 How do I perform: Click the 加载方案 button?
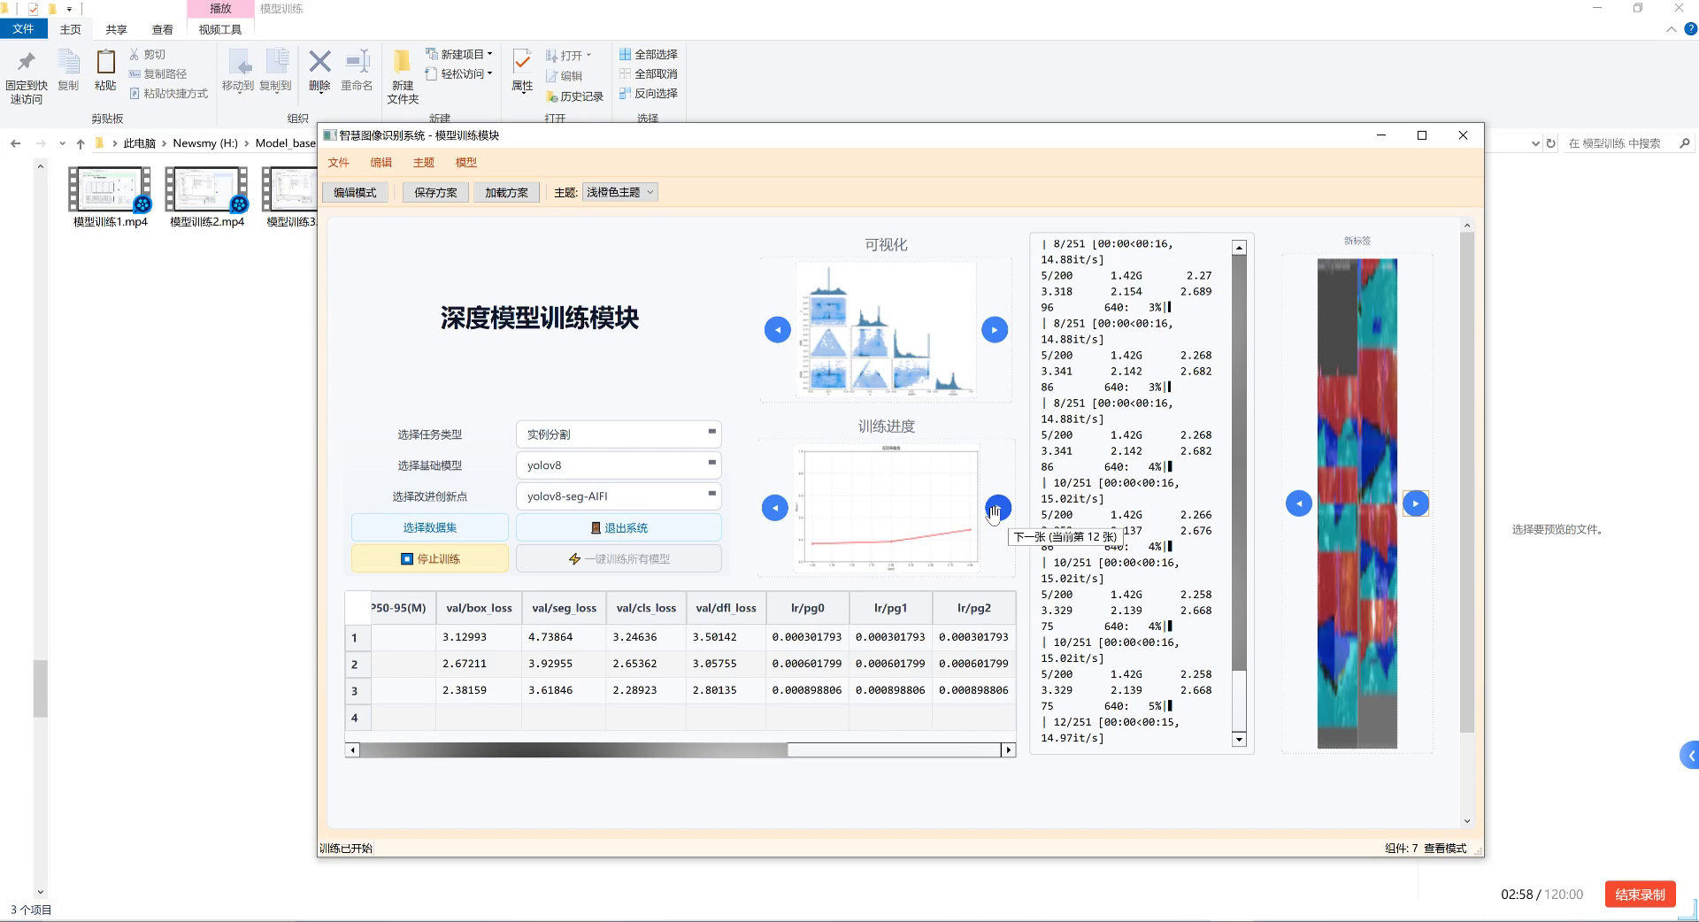click(506, 192)
